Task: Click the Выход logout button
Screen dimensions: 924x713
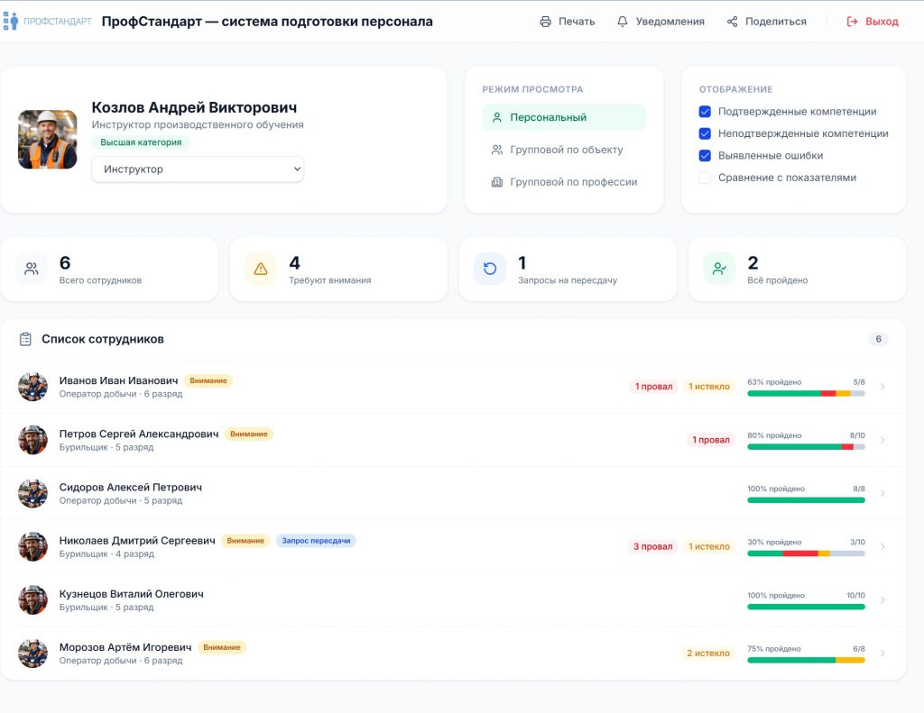Action: 873,22
